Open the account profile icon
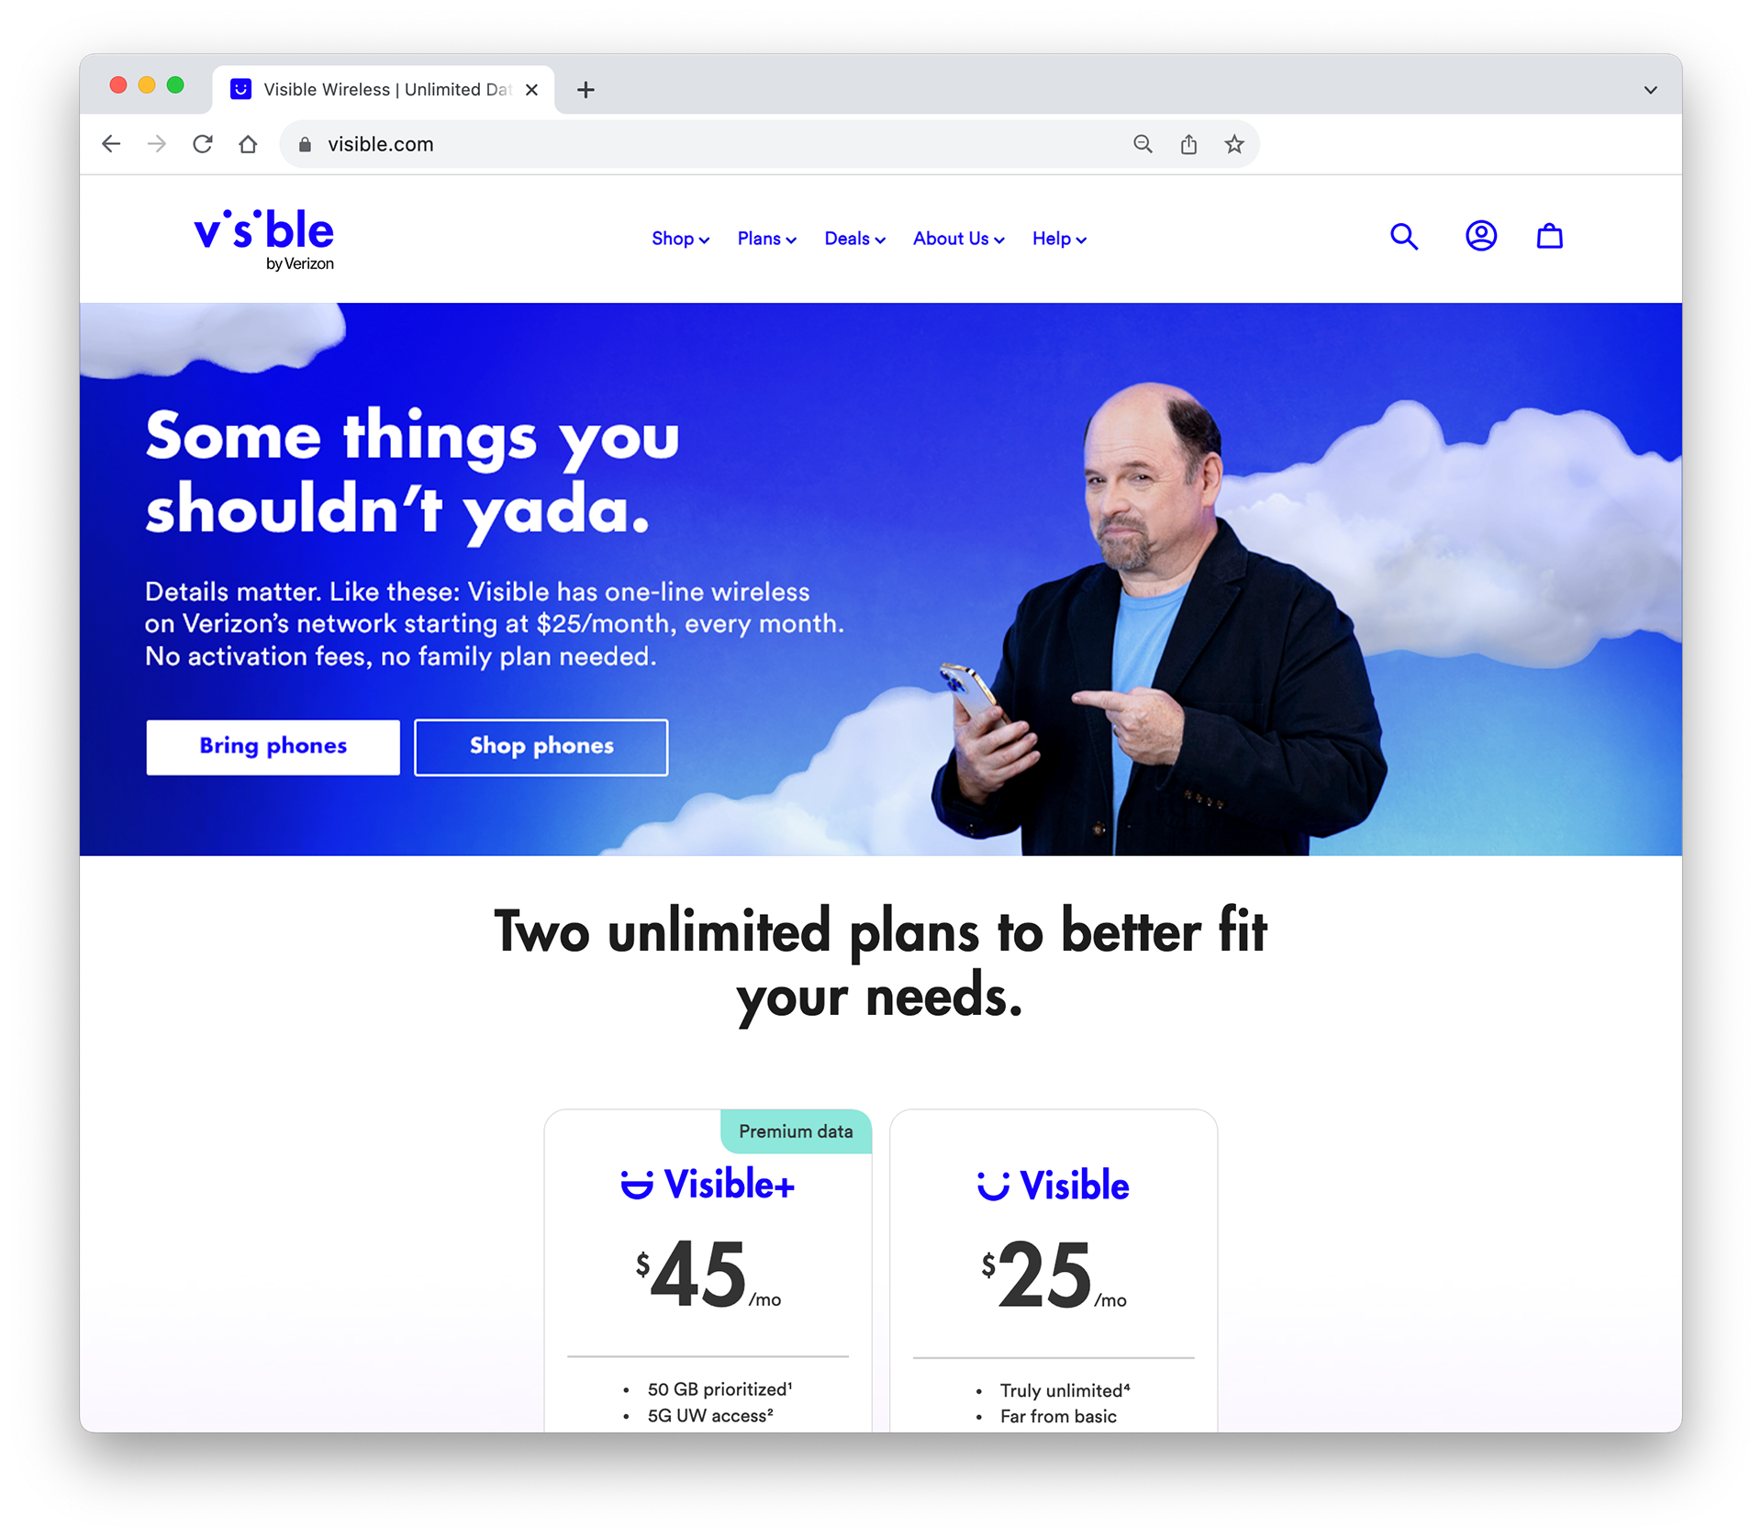 pos(1480,236)
